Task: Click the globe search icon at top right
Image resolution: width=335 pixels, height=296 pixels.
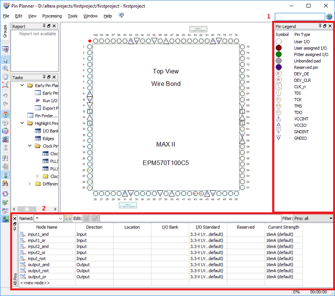Action: click(x=329, y=17)
